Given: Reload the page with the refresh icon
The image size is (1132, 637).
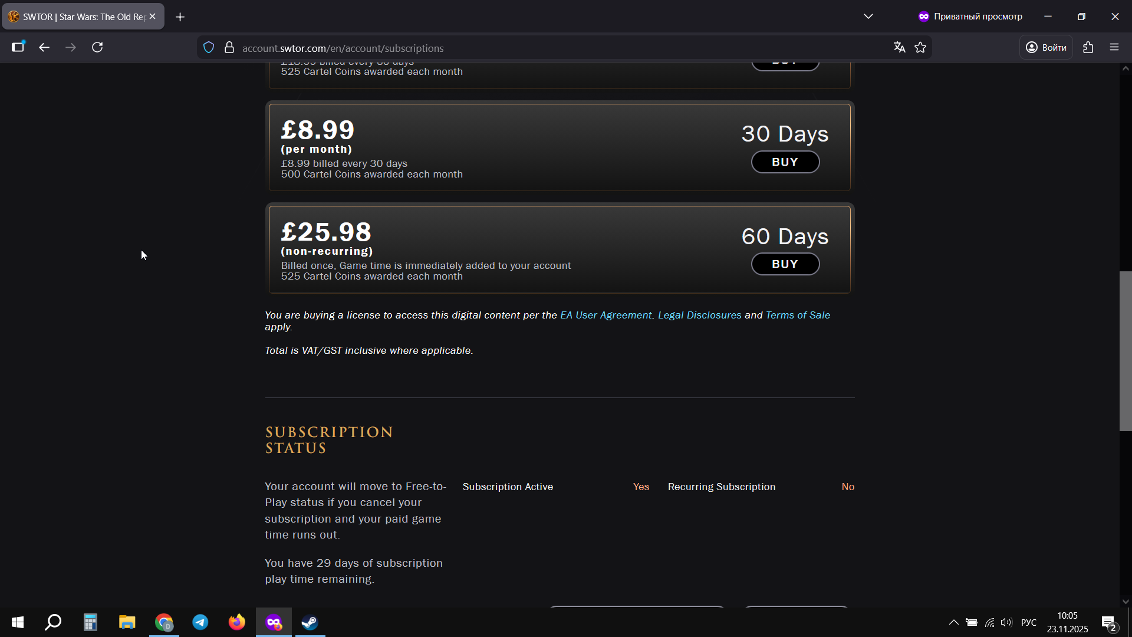Looking at the screenshot, I should 97,47.
